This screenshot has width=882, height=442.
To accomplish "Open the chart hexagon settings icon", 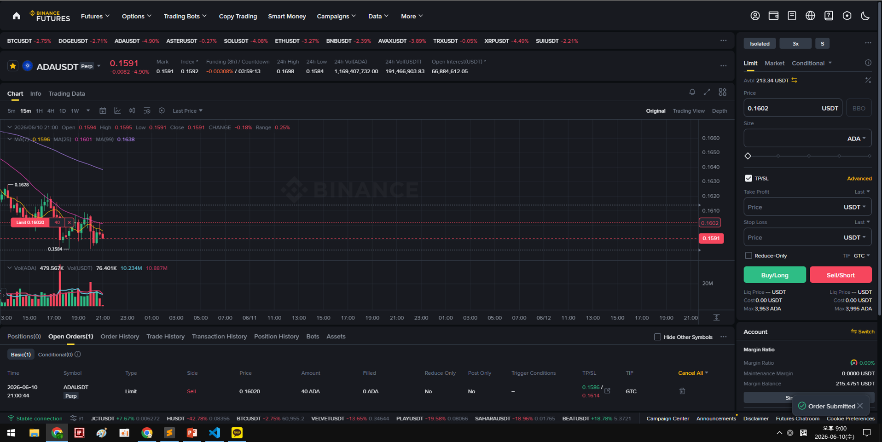I will tap(162, 110).
